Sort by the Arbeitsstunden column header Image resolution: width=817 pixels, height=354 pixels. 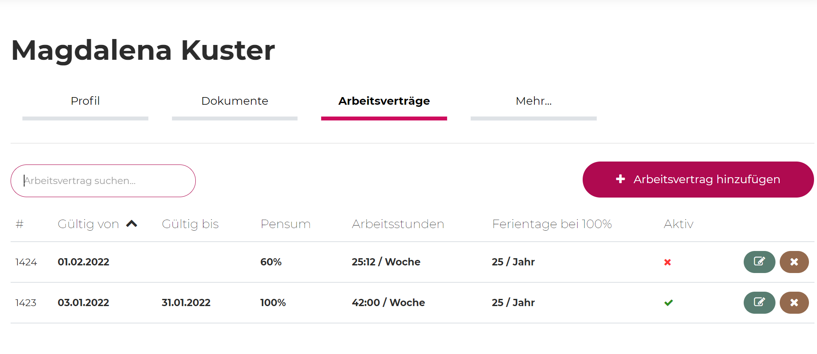pyautogui.click(x=397, y=224)
